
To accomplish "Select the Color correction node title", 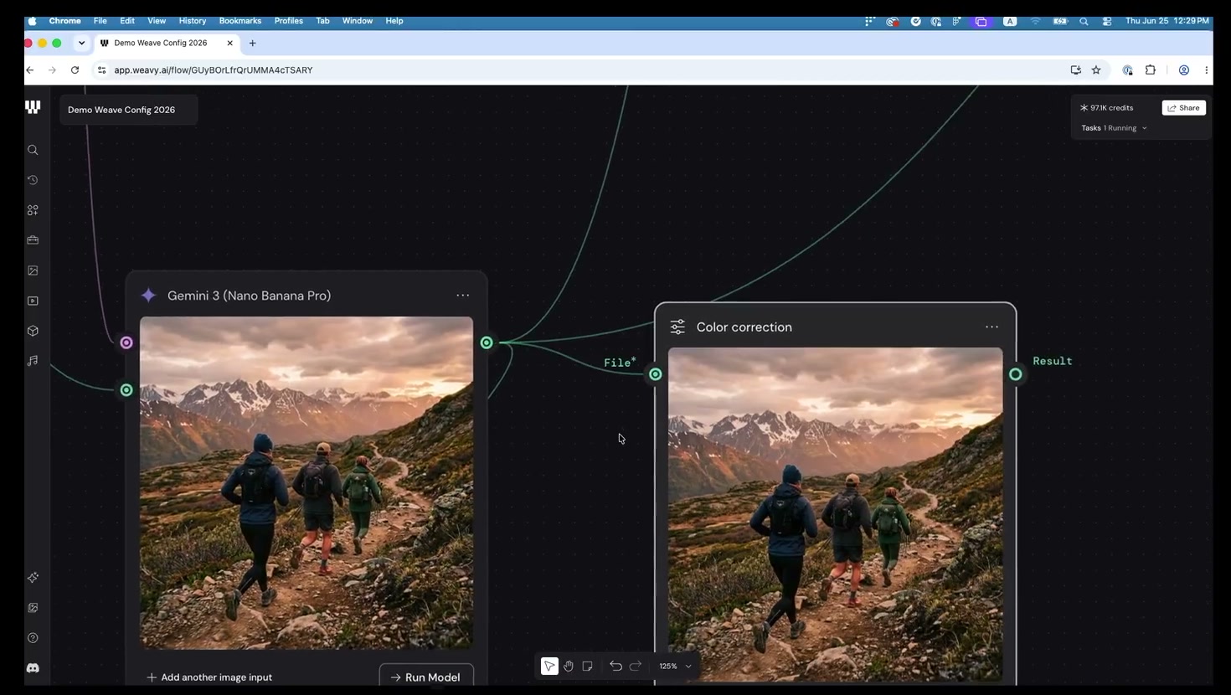I will coord(744,327).
